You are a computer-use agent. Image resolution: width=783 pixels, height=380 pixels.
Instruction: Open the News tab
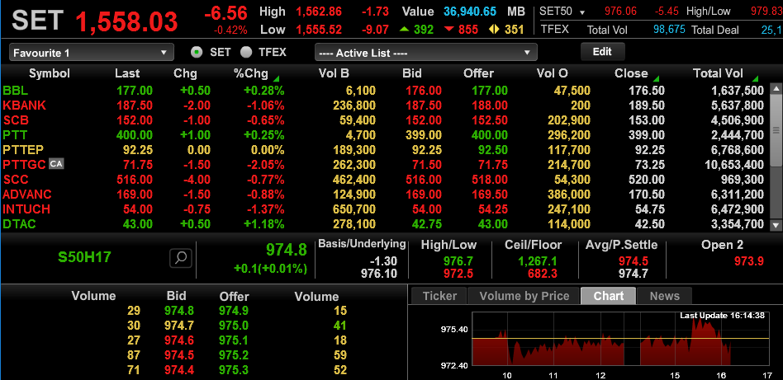665,296
